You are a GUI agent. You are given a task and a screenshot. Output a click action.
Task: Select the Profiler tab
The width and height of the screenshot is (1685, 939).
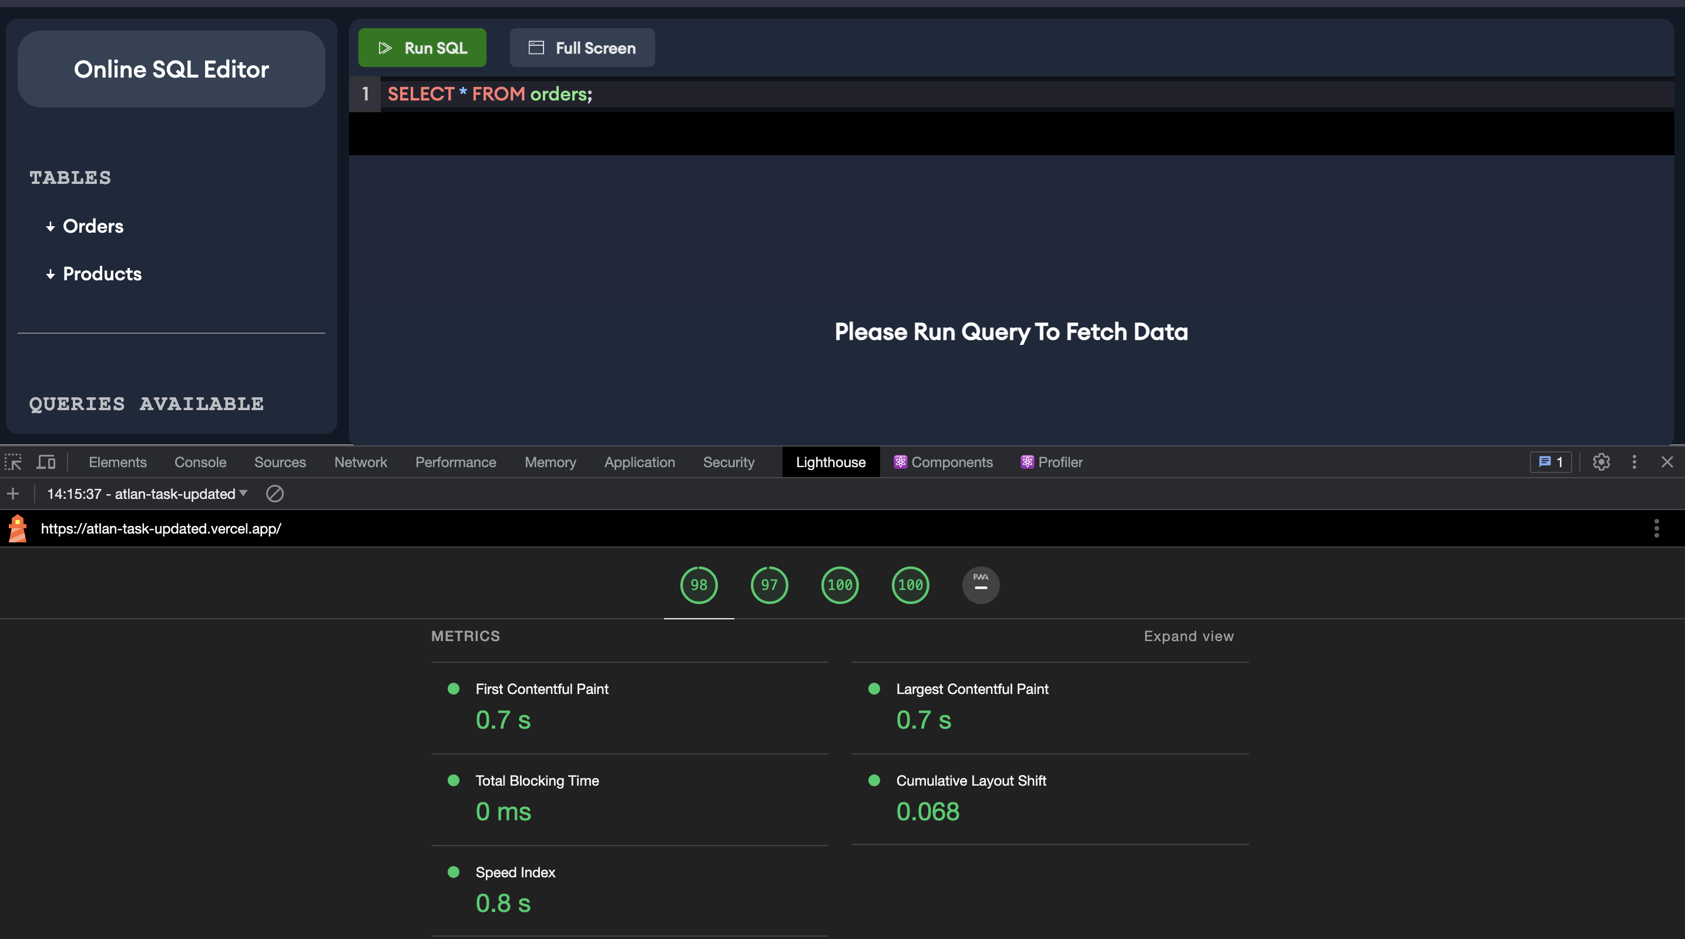tap(1050, 462)
